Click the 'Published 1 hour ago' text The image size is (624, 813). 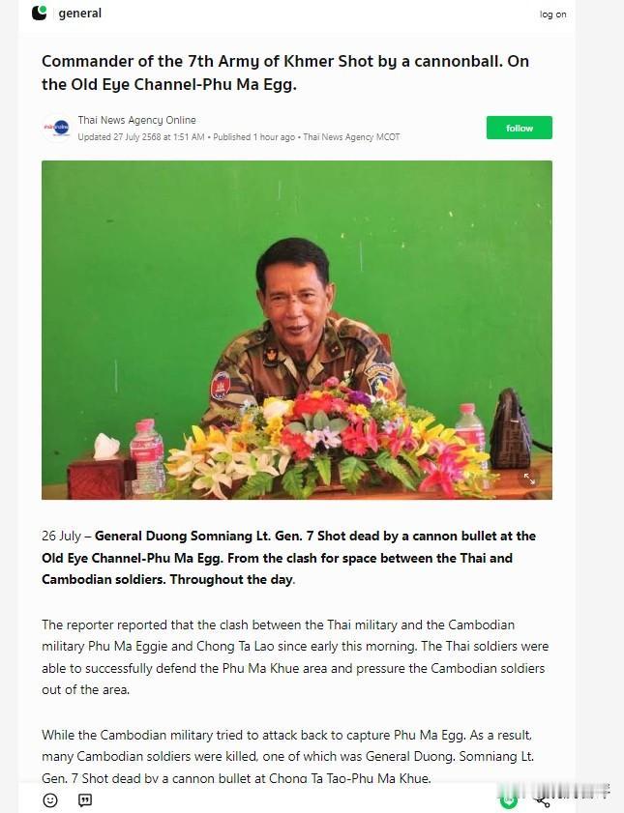click(253, 137)
